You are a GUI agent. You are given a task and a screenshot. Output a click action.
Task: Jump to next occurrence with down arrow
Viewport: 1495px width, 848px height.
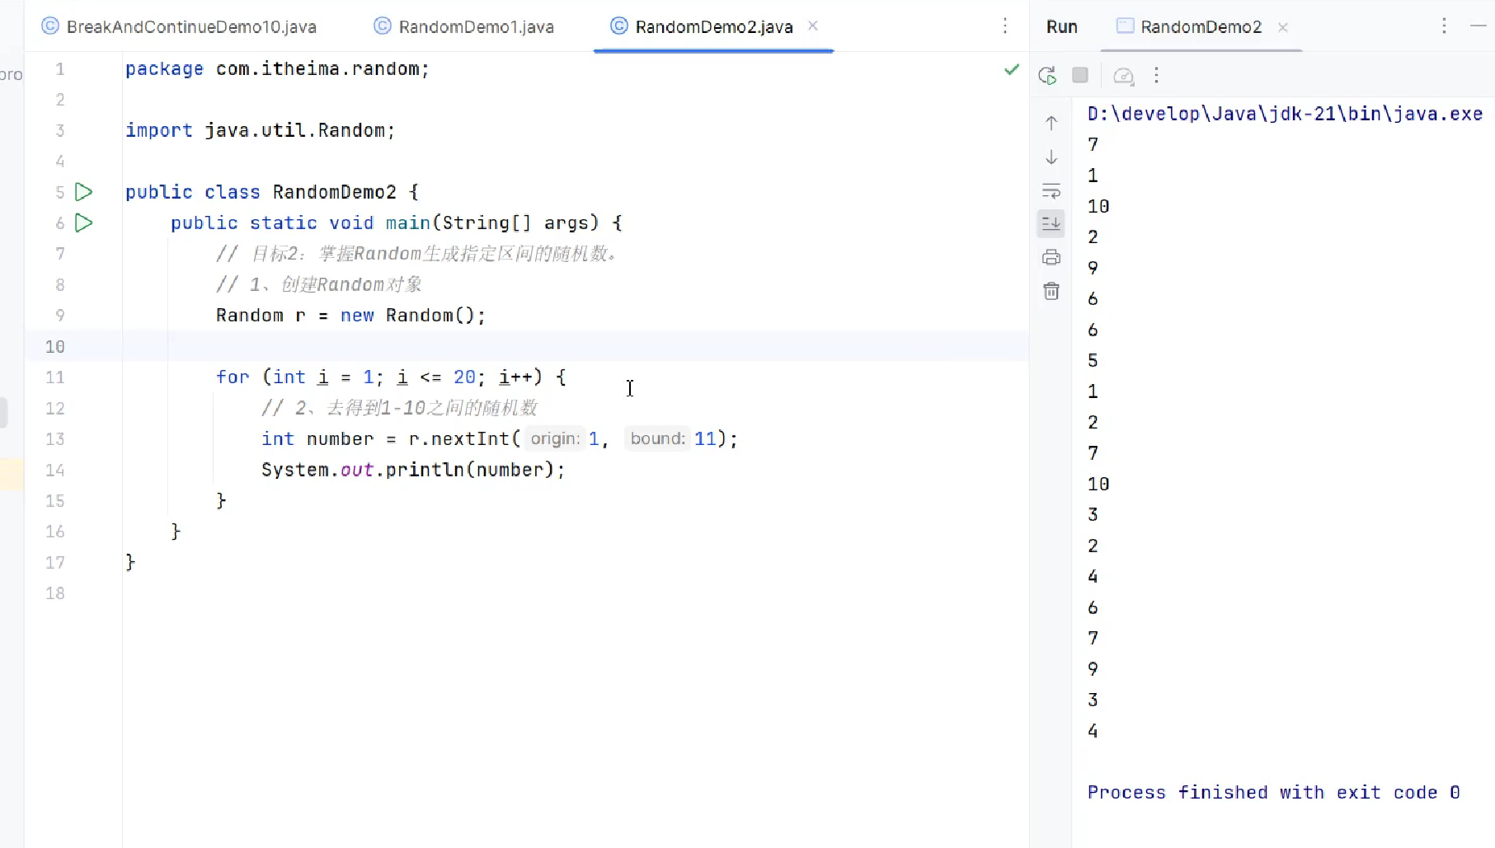pyautogui.click(x=1051, y=157)
